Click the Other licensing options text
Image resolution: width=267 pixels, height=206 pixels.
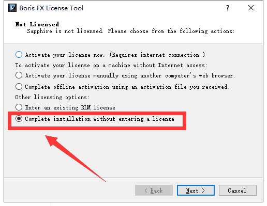click(52, 97)
